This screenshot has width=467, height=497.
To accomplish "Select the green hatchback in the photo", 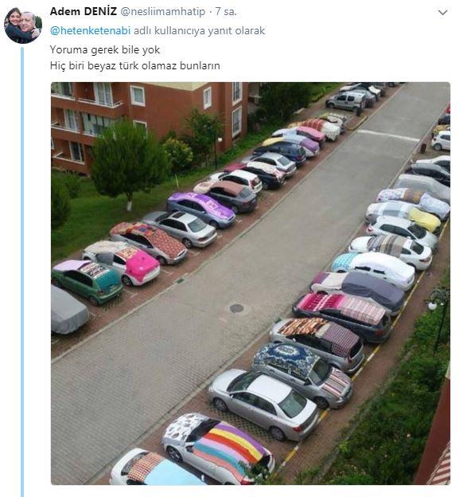I will click(87, 281).
